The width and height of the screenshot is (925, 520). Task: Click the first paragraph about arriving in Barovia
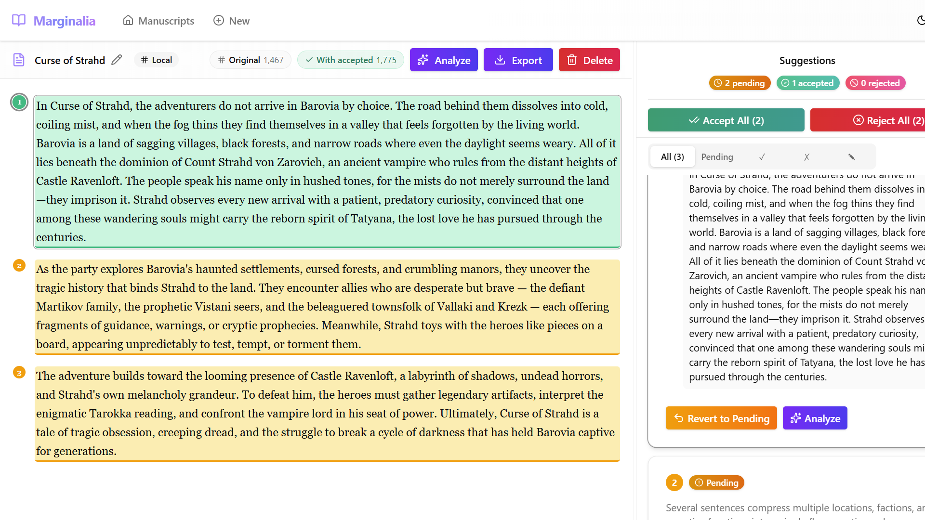[327, 172]
